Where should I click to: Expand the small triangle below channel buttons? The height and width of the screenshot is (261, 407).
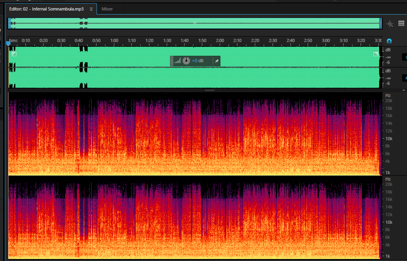click(404, 91)
